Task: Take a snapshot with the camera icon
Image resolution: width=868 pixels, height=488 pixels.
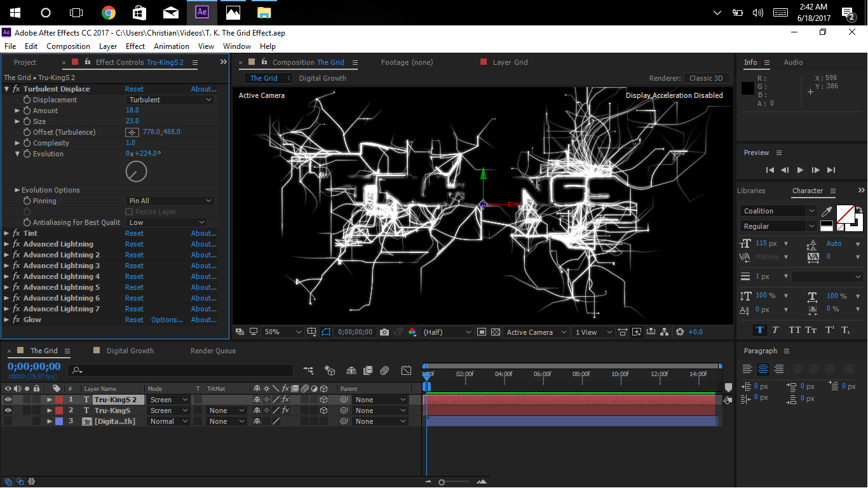Action: pos(384,332)
